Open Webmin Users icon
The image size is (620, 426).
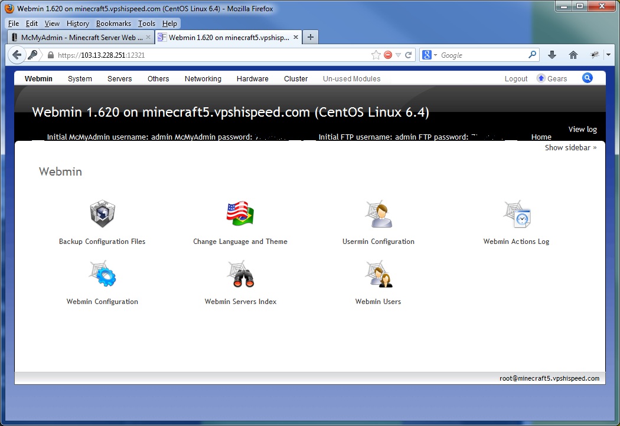click(x=378, y=274)
